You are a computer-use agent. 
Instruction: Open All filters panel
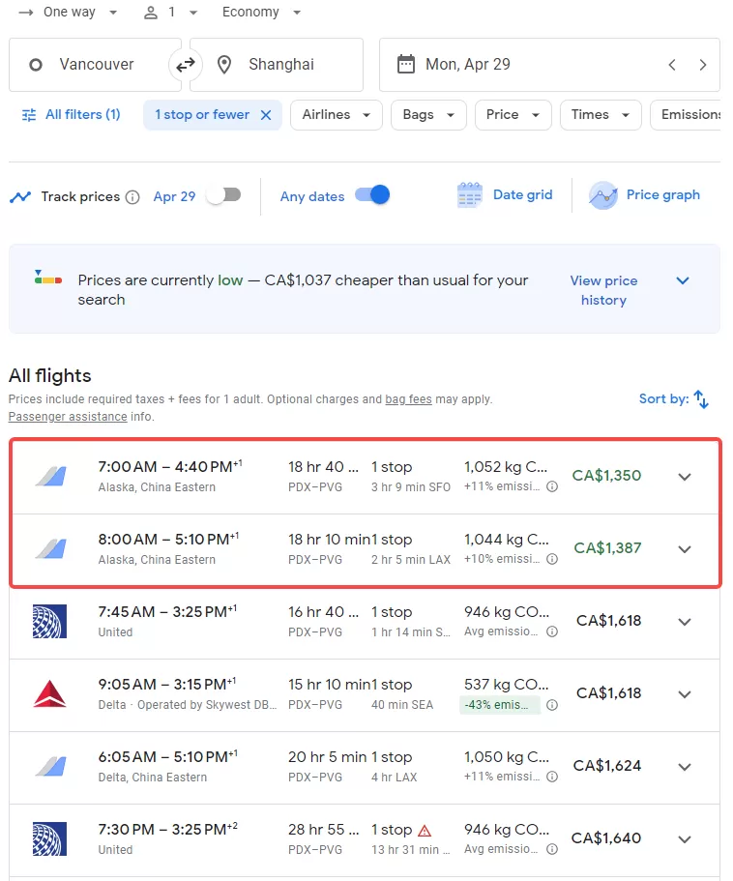click(72, 115)
